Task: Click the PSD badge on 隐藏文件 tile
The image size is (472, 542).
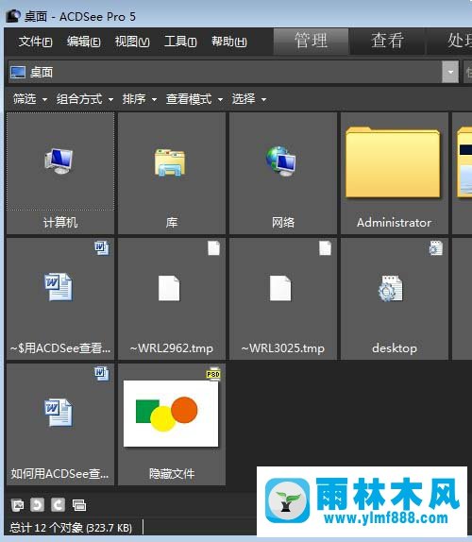Action: (213, 373)
